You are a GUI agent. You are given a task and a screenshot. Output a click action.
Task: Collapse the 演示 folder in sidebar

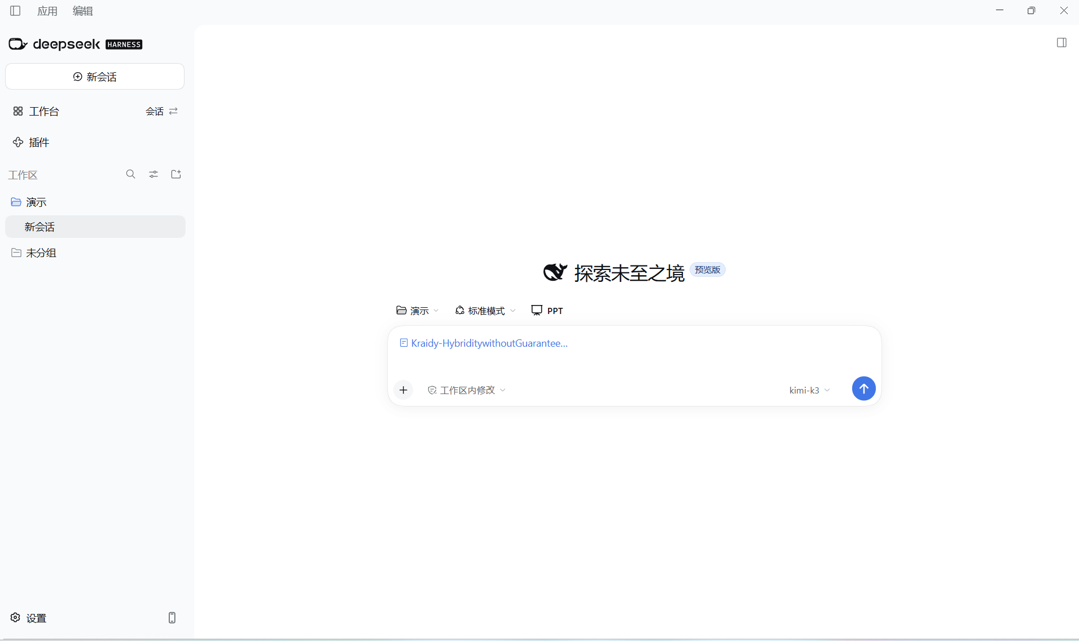click(29, 202)
